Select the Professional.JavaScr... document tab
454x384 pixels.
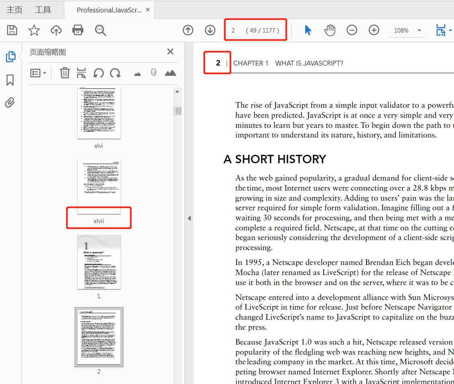[109, 10]
